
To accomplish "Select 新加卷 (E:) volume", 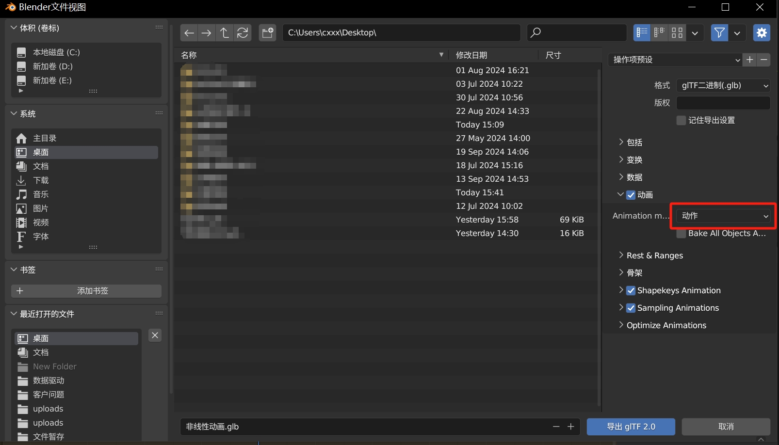I will 86,80.
